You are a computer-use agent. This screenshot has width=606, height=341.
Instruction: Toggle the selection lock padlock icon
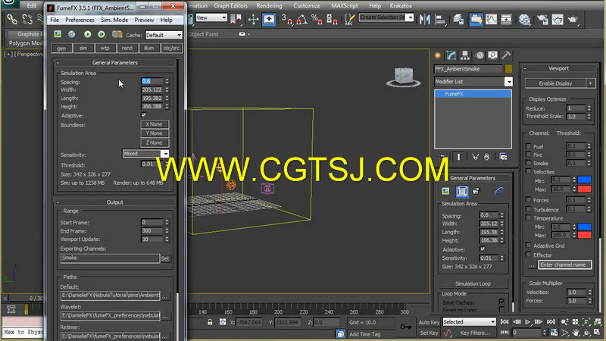(x=210, y=322)
